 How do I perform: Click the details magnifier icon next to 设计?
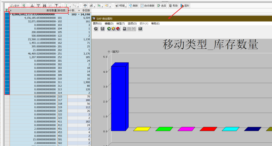[x=24, y=6]
